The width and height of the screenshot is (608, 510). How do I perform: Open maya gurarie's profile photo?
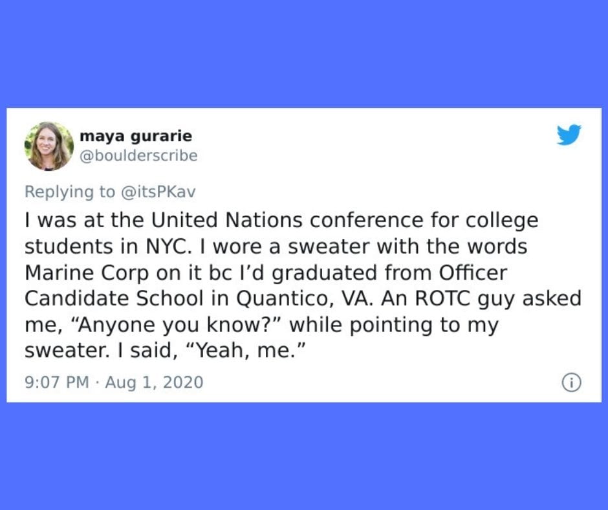point(49,146)
